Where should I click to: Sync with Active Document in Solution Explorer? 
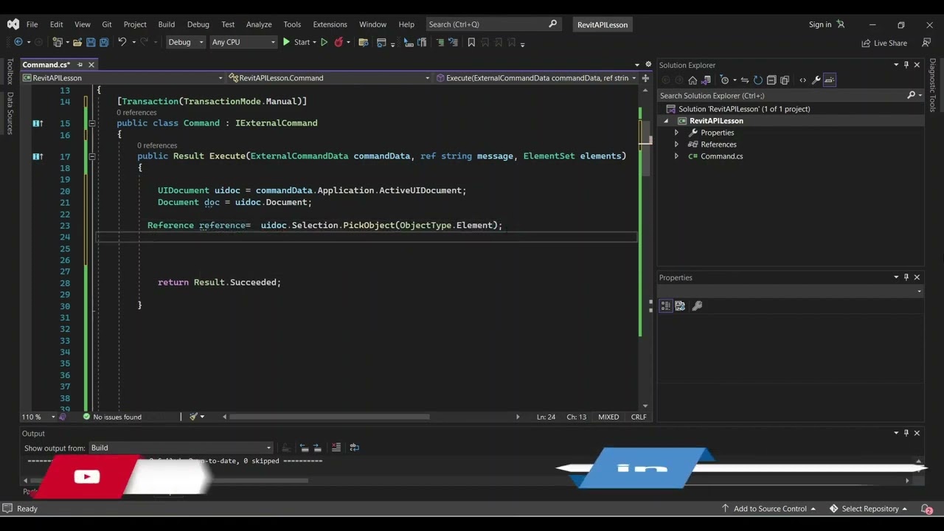[745, 80]
